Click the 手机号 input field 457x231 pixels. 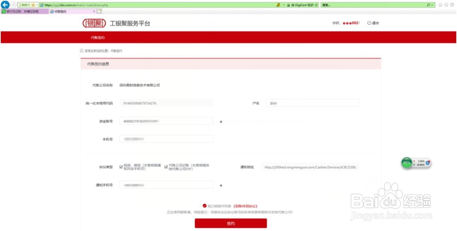(x=166, y=139)
